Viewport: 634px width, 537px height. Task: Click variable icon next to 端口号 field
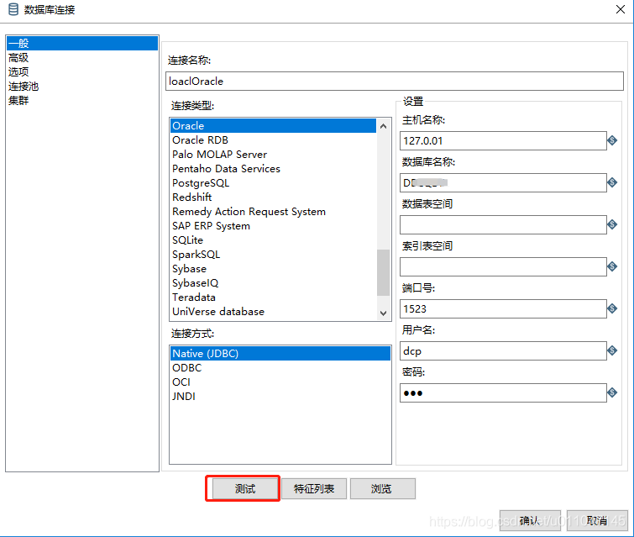[612, 308]
